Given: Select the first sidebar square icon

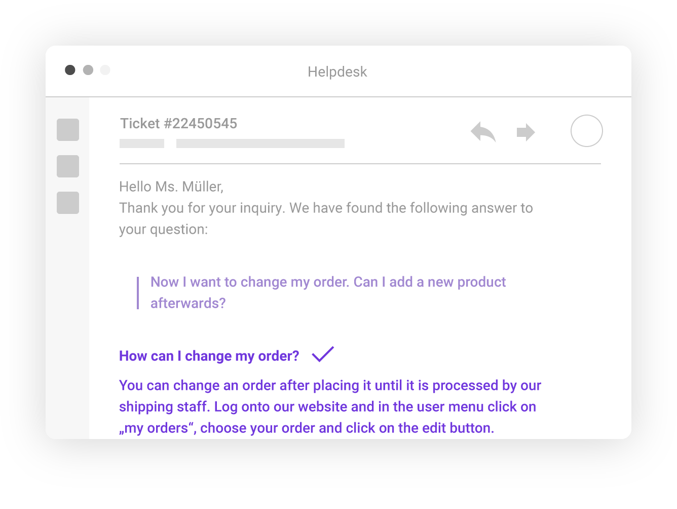Looking at the screenshot, I should pos(68,130).
